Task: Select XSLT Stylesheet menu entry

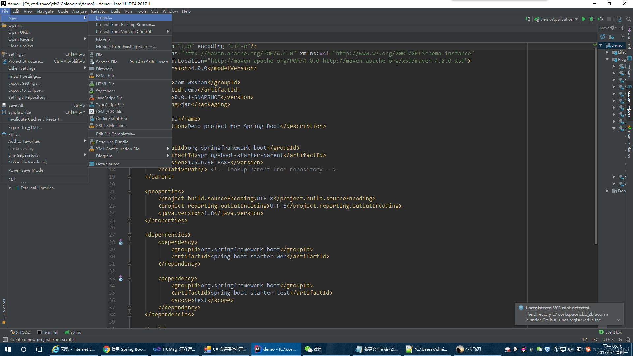Action: coord(130,126)
